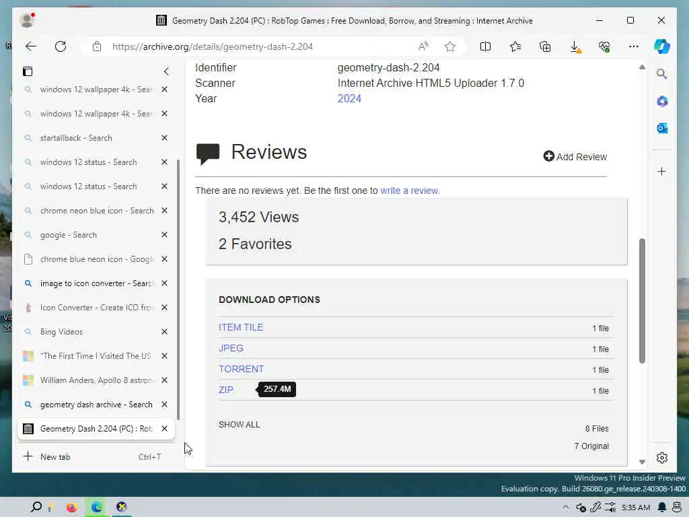
Task: Go back to the previous page
Action: coord(31,46)
